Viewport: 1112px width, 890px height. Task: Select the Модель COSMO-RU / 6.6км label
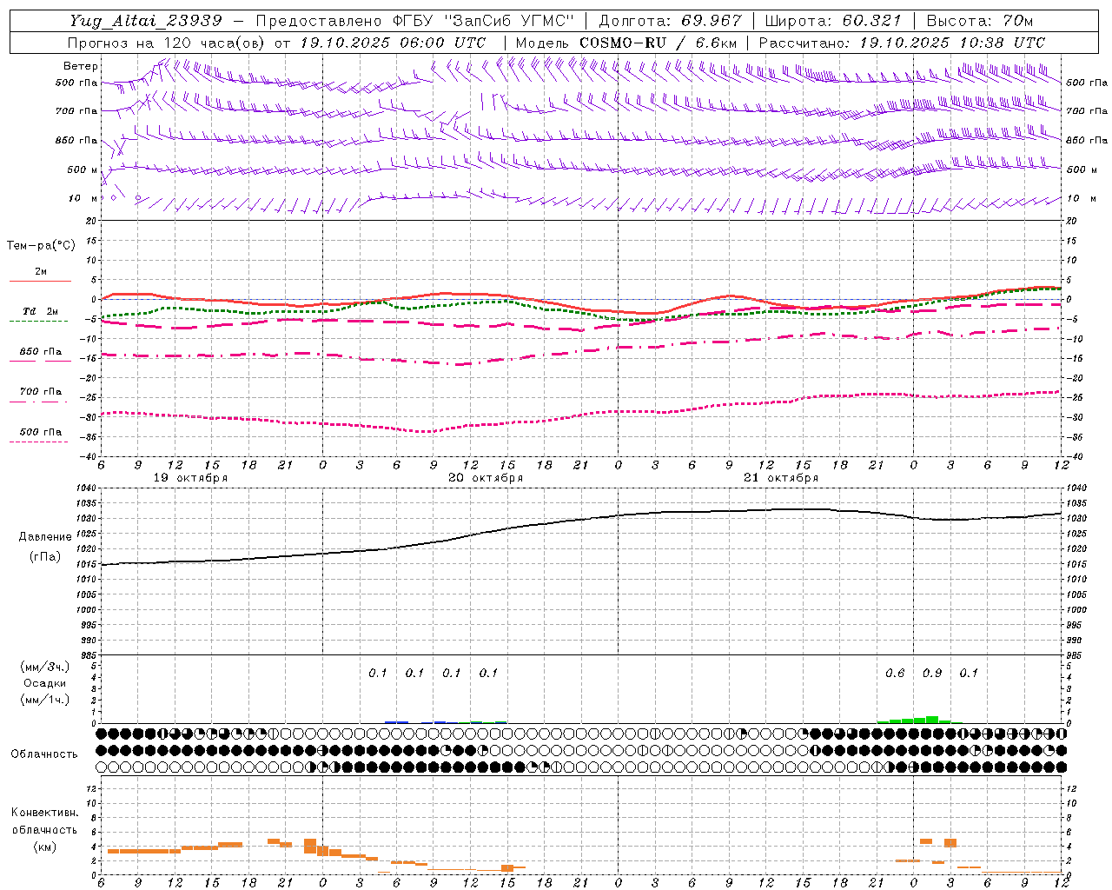click(x=626, y=43)
